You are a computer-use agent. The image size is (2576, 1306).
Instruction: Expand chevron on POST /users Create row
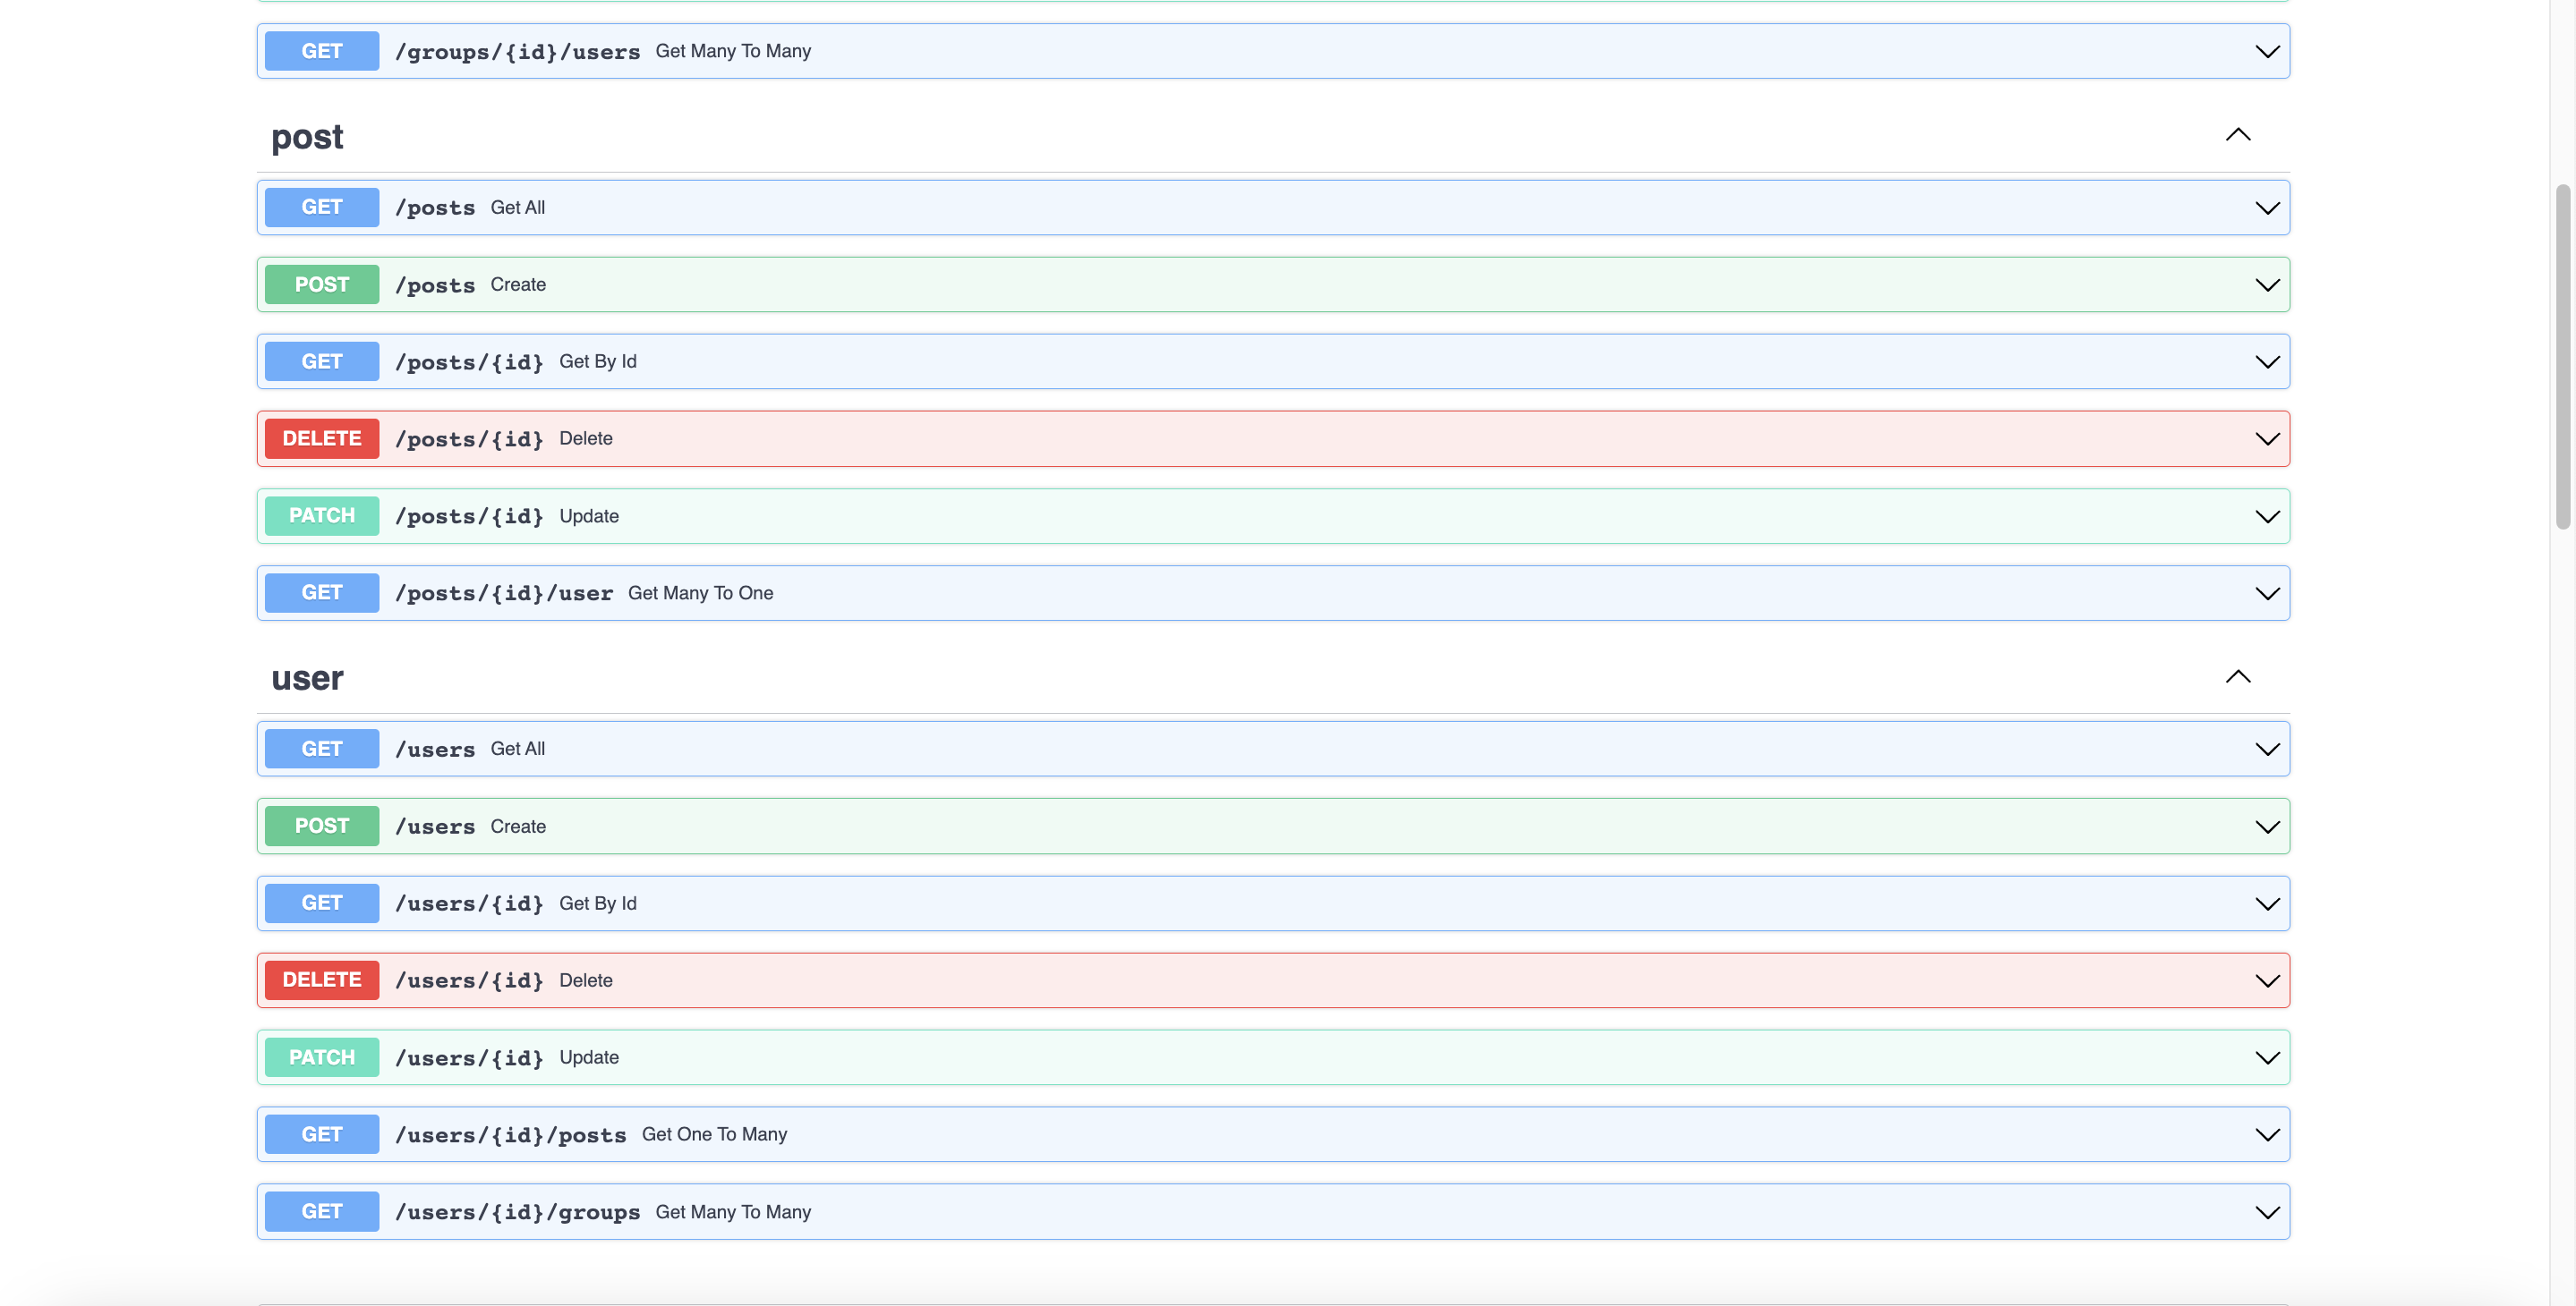2266,827
